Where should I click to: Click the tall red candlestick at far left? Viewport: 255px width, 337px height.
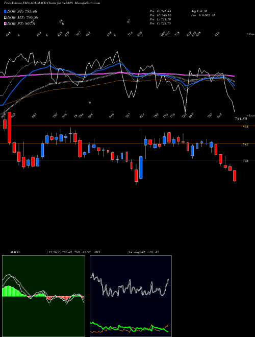9,127
